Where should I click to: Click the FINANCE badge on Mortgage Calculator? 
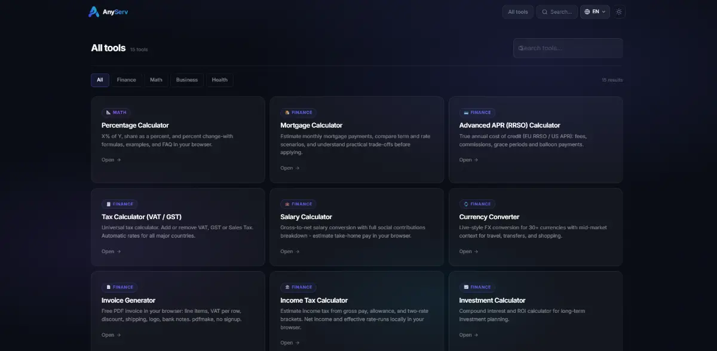298,112
